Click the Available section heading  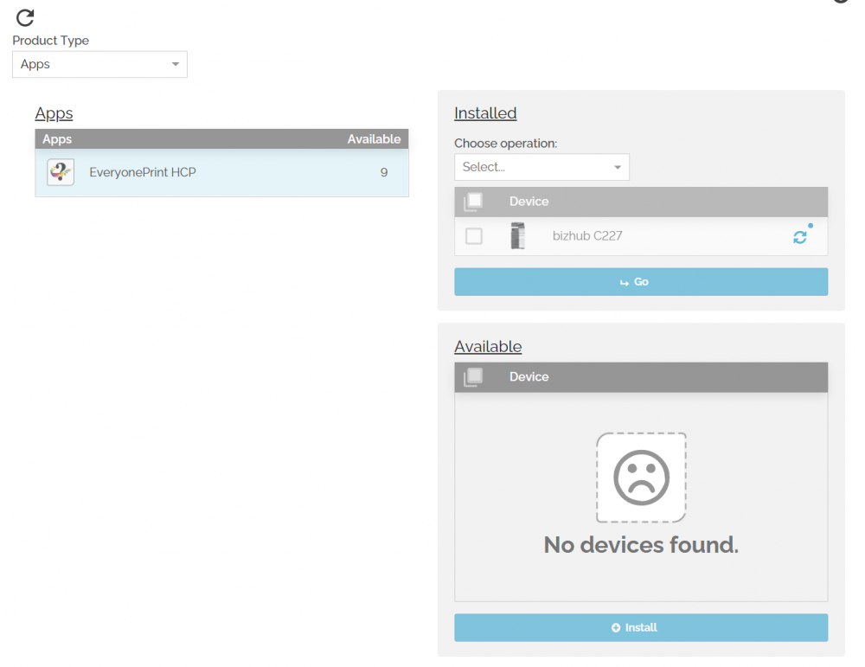point(488,346)
